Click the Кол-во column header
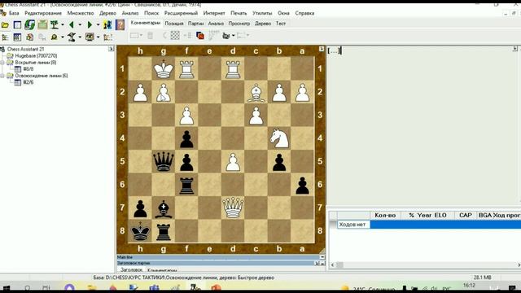The image size is (521, 293). (x=385, y=215)
